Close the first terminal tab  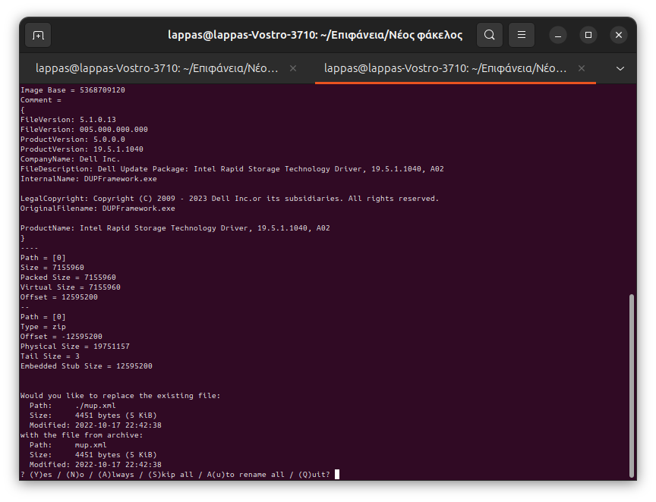293,68
